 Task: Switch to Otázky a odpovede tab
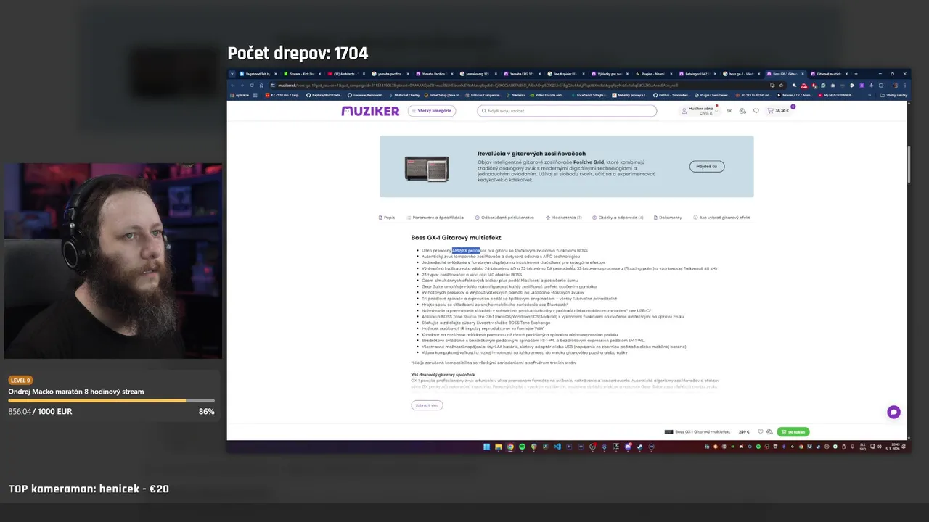tap(618, 217)
